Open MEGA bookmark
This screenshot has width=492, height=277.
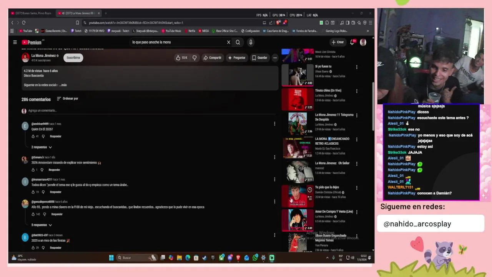pos(204,31)
